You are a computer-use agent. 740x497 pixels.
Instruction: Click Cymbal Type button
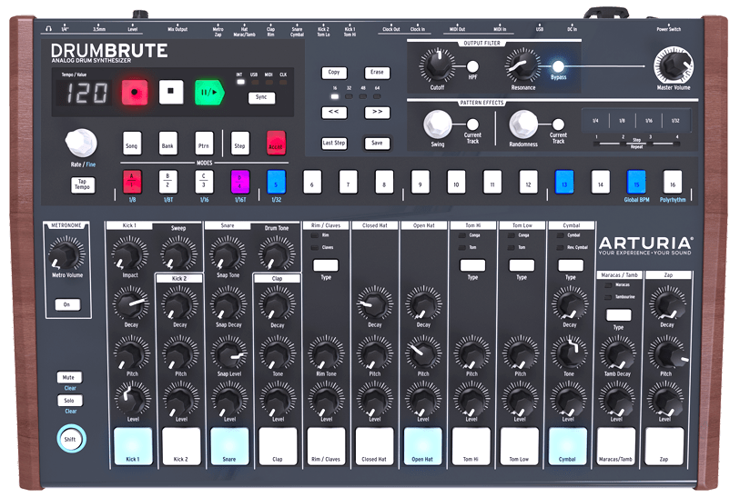click(571, 265)
